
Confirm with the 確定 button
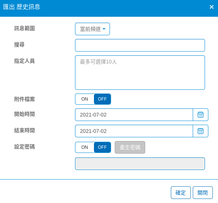coord(181,193)
